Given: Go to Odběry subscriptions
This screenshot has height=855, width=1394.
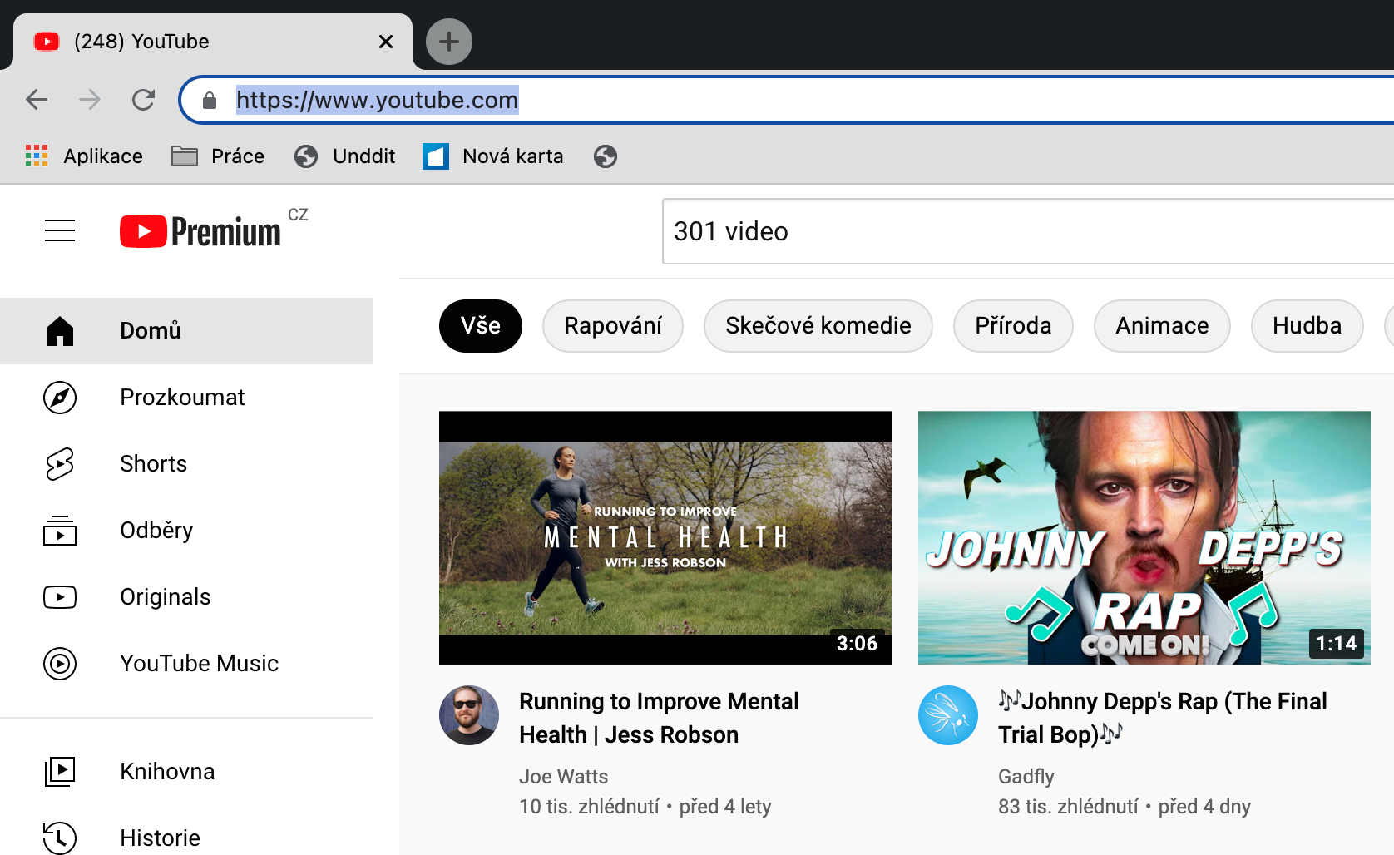Looking at the screenshot, I should point(156,531).
